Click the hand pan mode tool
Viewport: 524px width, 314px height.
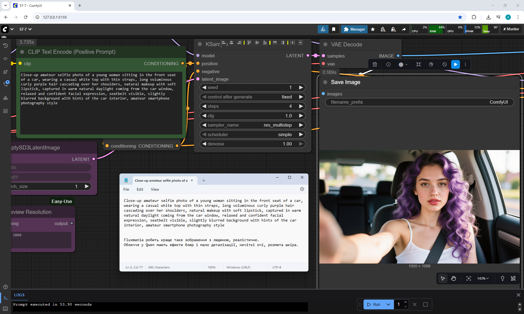(x=454, y=278)
